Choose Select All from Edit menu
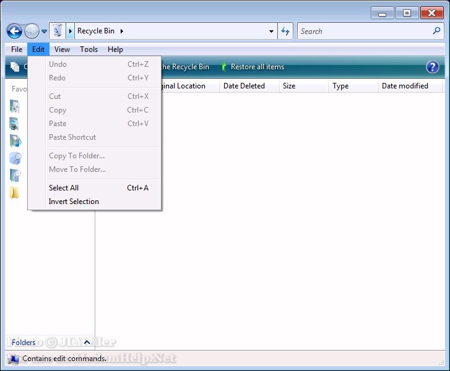Image resolution: width=450 pixels, height=371 pixels. [95, 188]
